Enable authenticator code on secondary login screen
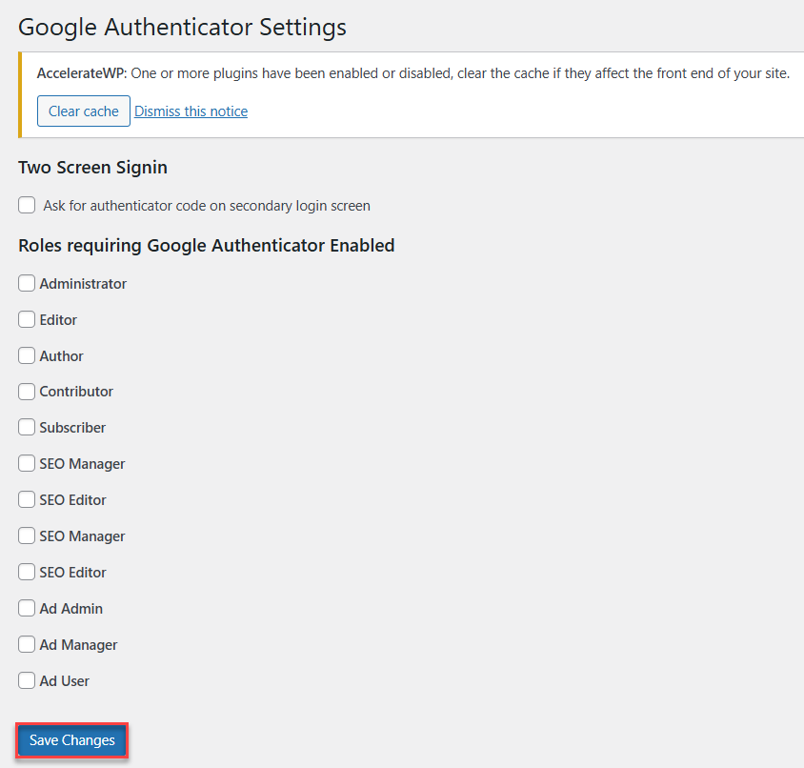This screenshot has width=804, height=768. coord(26,205)
